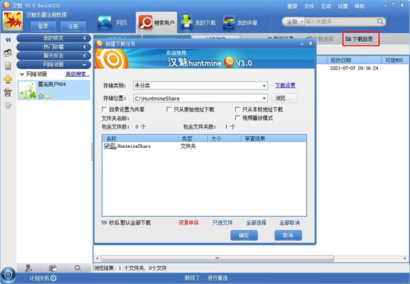Click the 下载目录 folder toolbar item
Image resolution: width=410 pixels, height=284 pixels.
[361, 39]
